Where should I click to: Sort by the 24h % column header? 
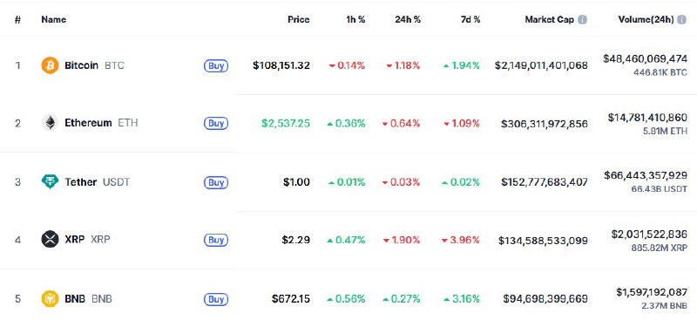point(408,19)
